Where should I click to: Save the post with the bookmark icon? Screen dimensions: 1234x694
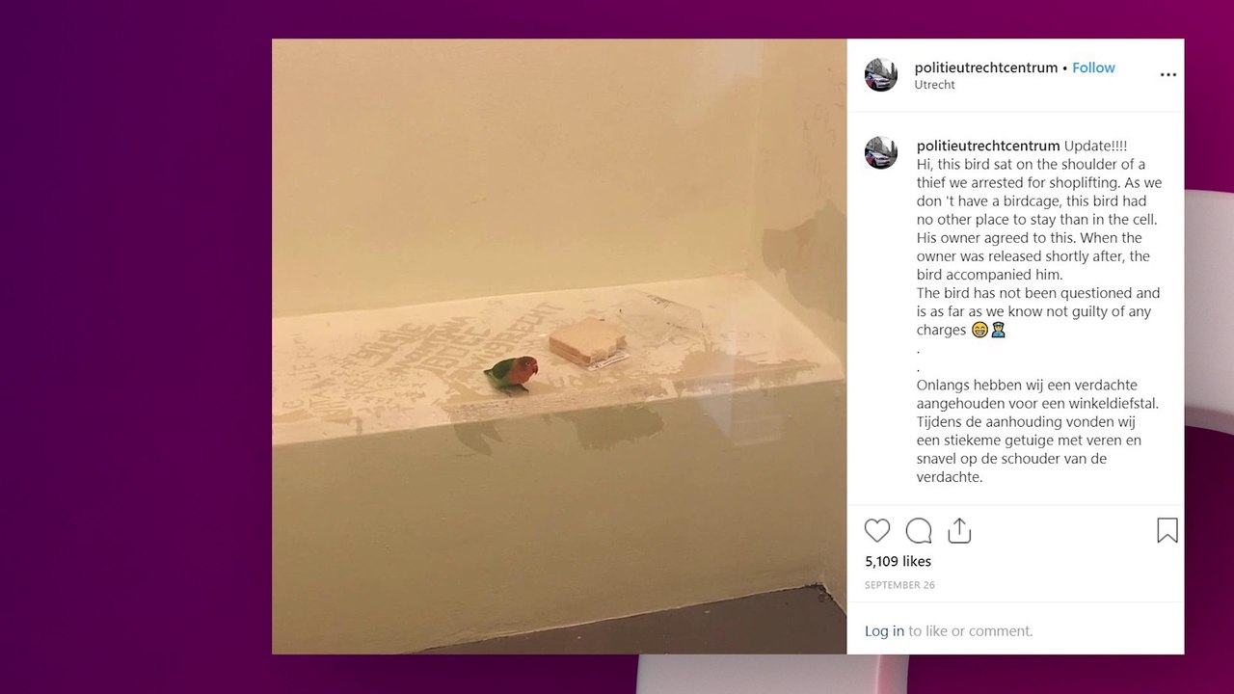coord(1167,530)
